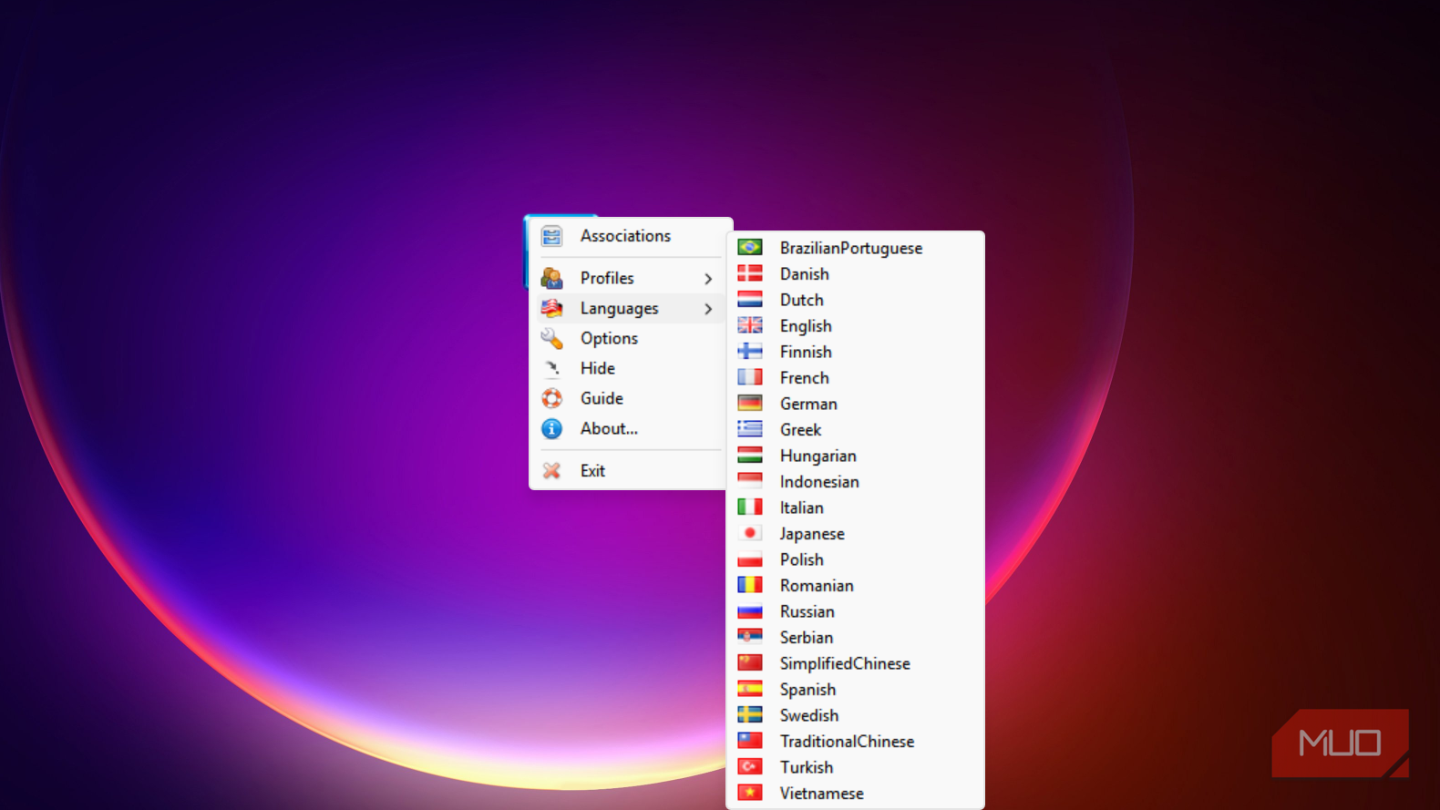The width and height of the screenshot is (1440, 810).
Task: Choose Hide from the context menu
Action: click(x=631, y=368)
